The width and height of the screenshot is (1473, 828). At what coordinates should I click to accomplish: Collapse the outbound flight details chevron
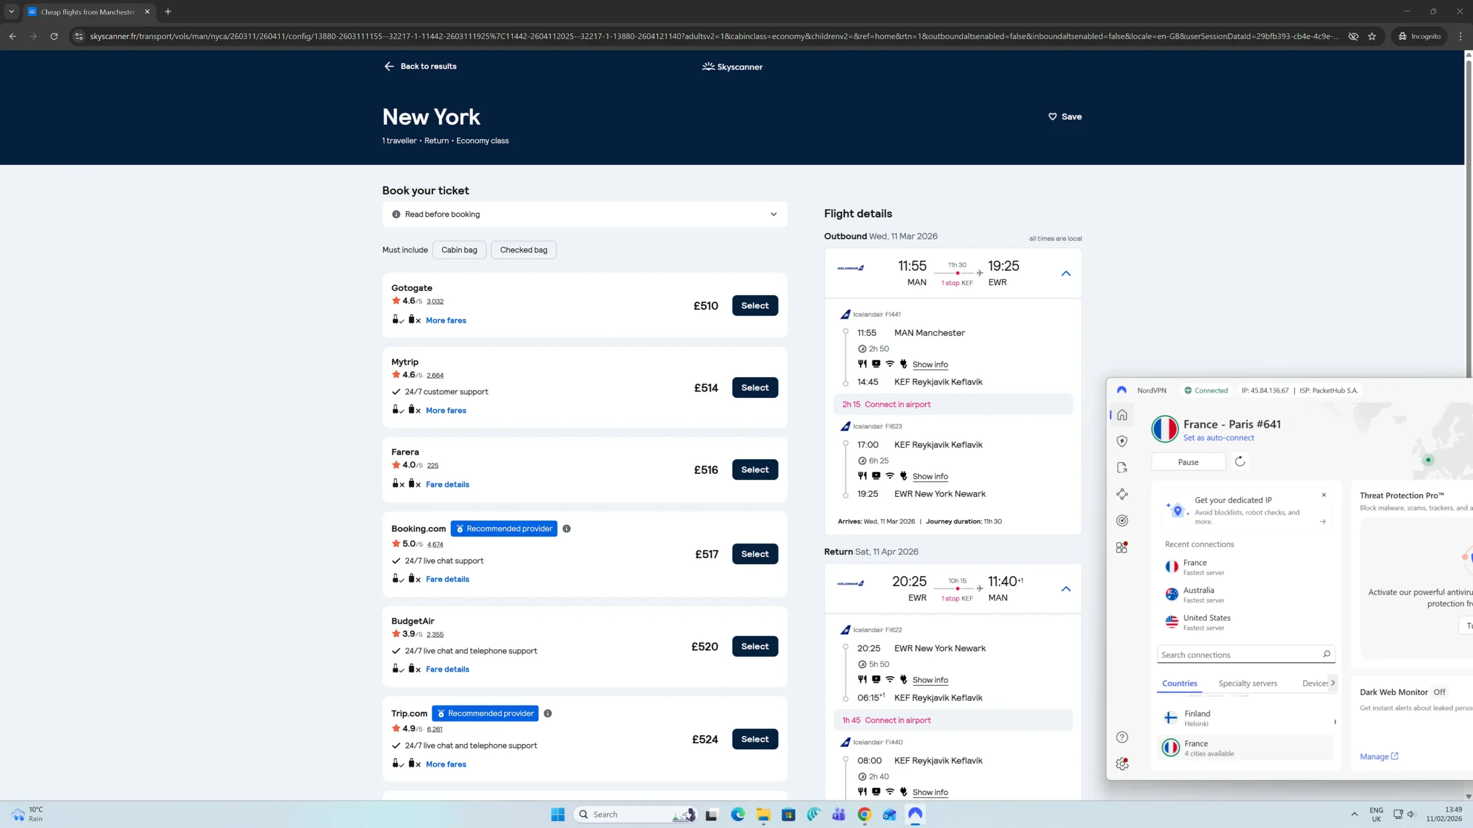[x=1066, y=274]
